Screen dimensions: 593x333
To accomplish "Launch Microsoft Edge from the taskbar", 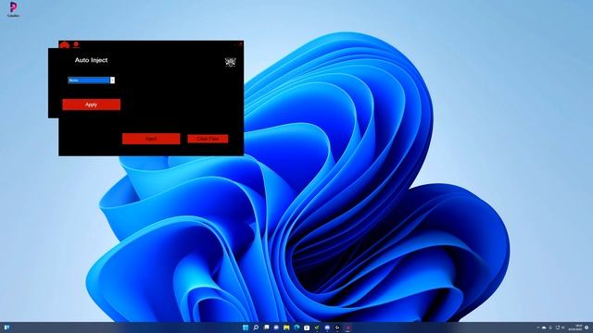I will click(x=296, y=327).
